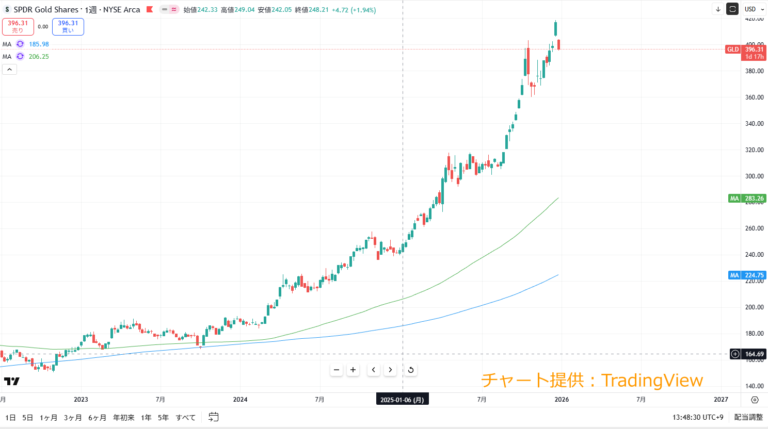The image size is (768, 429).
Task: Open the USD currency dropdown
Action: 754,9
